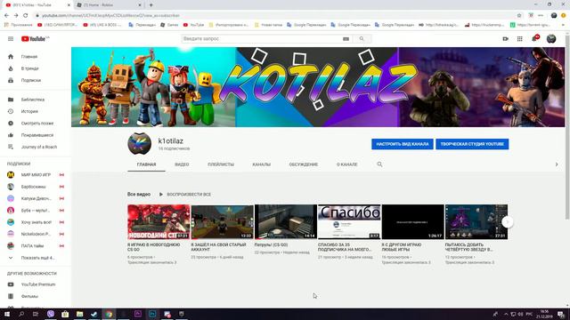Open Хочу знать все subscription
The width and height of the screenshot is (570, 320).
36,222
